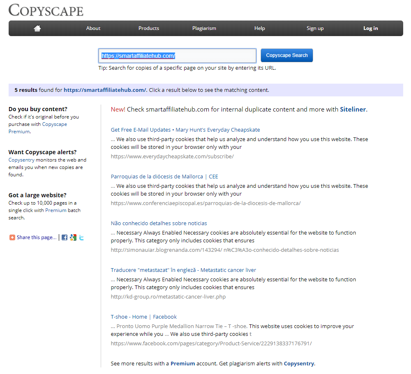Click the everydaycheapskate.com/subscribe URL text
Viewport: 411px width, 374px height.
pyautogui.click(x=172, y=156)
